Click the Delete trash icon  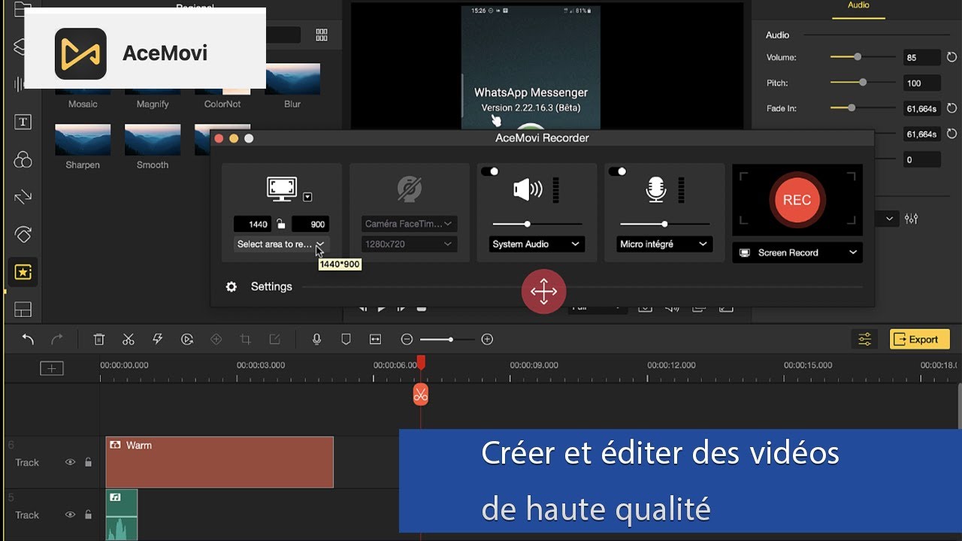(x=98, y=340)
